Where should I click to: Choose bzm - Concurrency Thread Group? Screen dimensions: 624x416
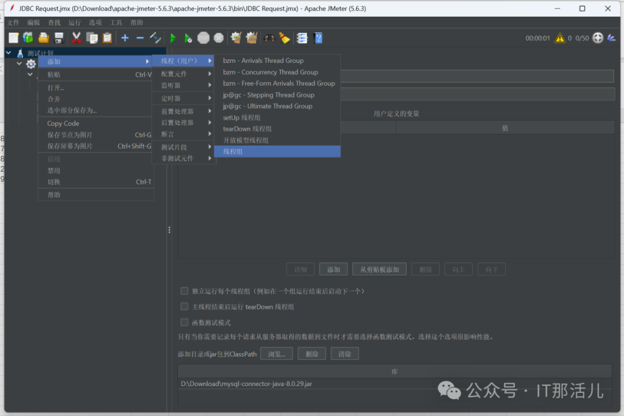point(277,72)
